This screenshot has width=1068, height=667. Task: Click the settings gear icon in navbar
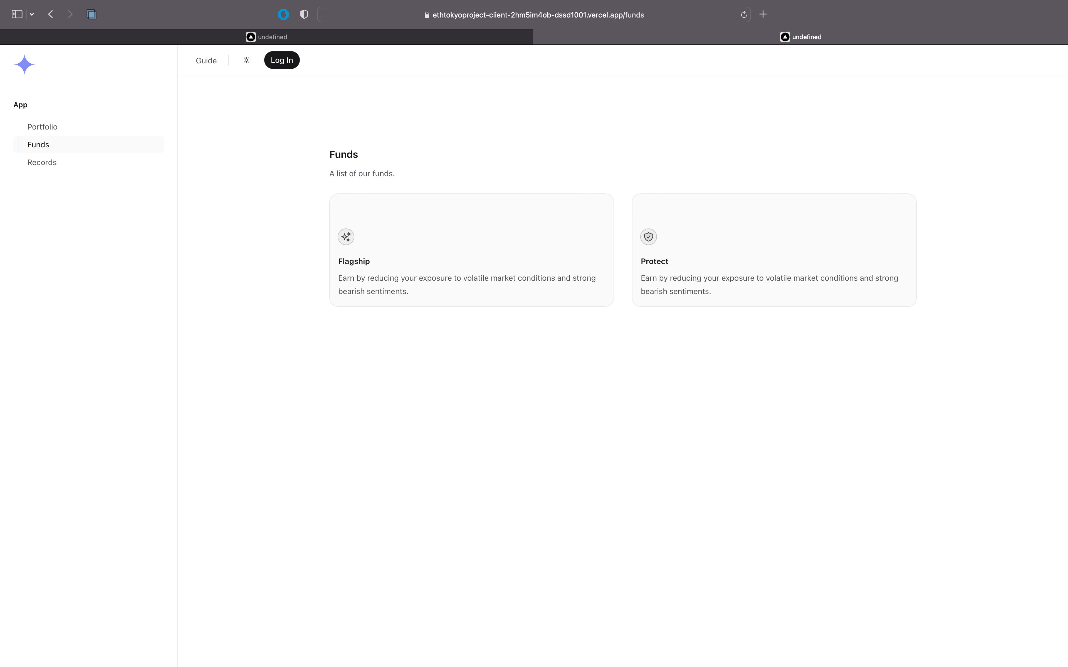click(x=246, y=60)
